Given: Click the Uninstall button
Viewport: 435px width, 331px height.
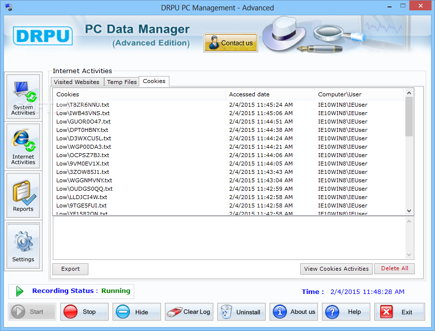Looking at the screenshot, I should point(241,312).
